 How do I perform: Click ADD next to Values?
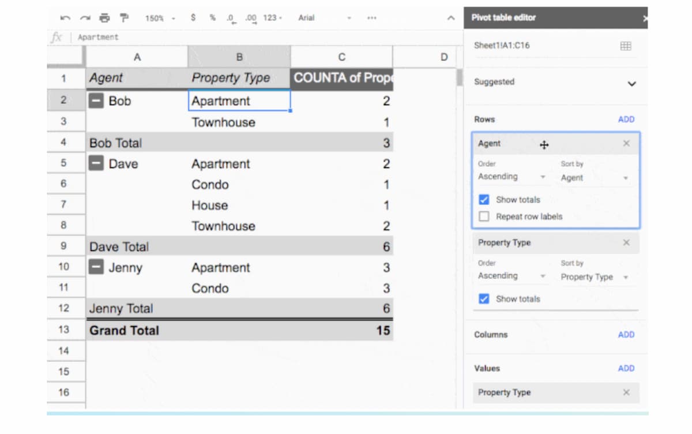click(x=626, y=368)
